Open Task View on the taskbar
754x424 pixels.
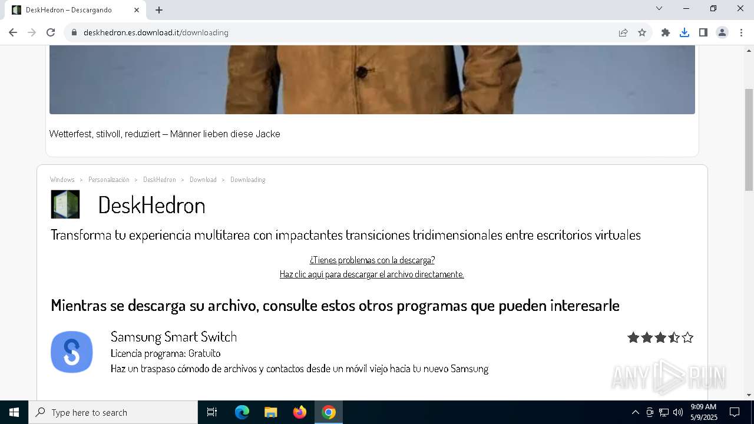(x=212, y=412)
